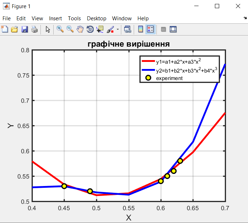Toggle the Edit Plot arrow tool

click(48, 30)
